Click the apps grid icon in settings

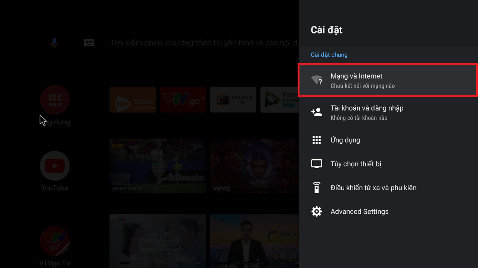tap(317, 140)
